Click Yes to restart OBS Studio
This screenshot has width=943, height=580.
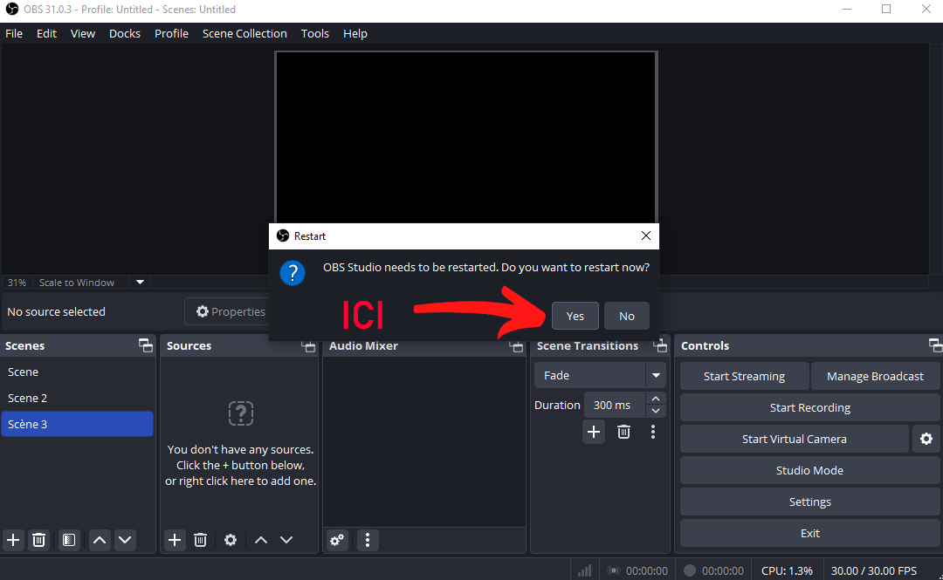[575, 316]
